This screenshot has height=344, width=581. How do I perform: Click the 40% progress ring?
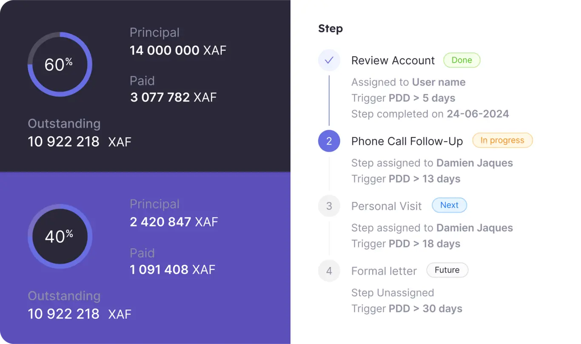point(60,236)
